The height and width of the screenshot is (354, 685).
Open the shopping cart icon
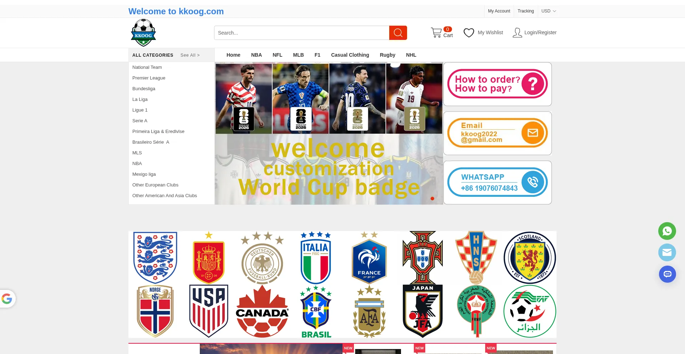click(436, 33)
